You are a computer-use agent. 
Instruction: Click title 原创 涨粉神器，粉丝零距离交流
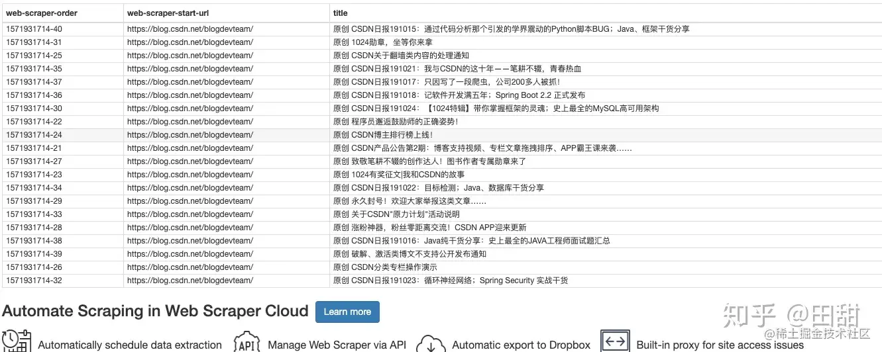pos(429,228)
